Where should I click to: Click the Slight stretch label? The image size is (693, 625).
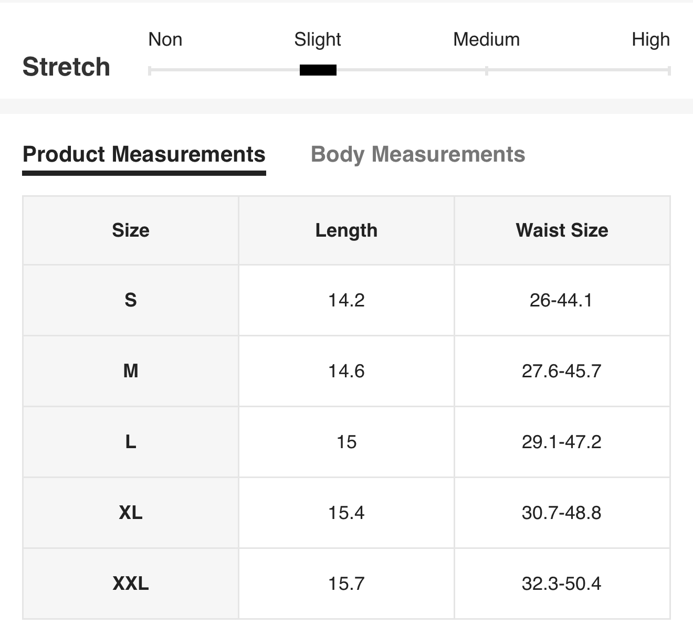coord(318,40)
